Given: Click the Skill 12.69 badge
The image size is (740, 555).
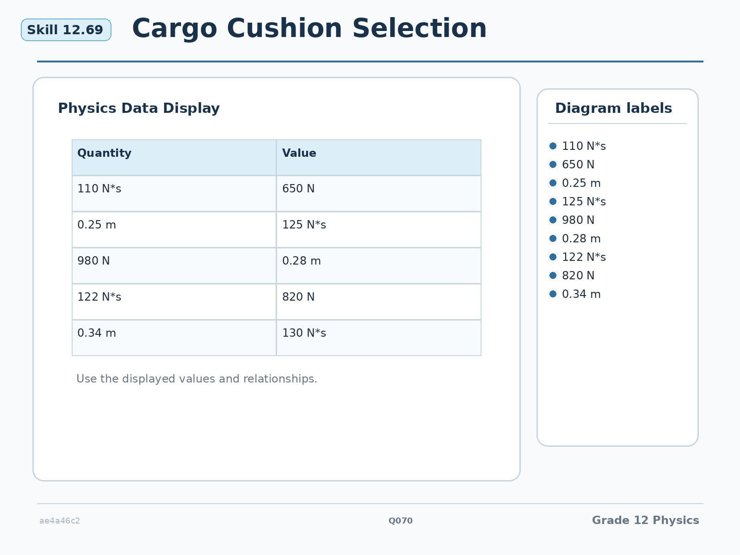Looking at the screenshot, I should pos(66,30).
